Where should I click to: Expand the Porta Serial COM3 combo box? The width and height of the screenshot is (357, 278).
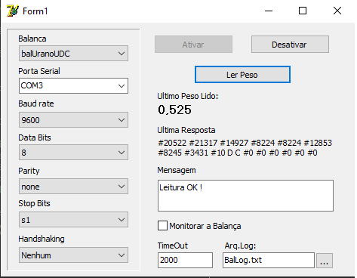click(73, 86)
